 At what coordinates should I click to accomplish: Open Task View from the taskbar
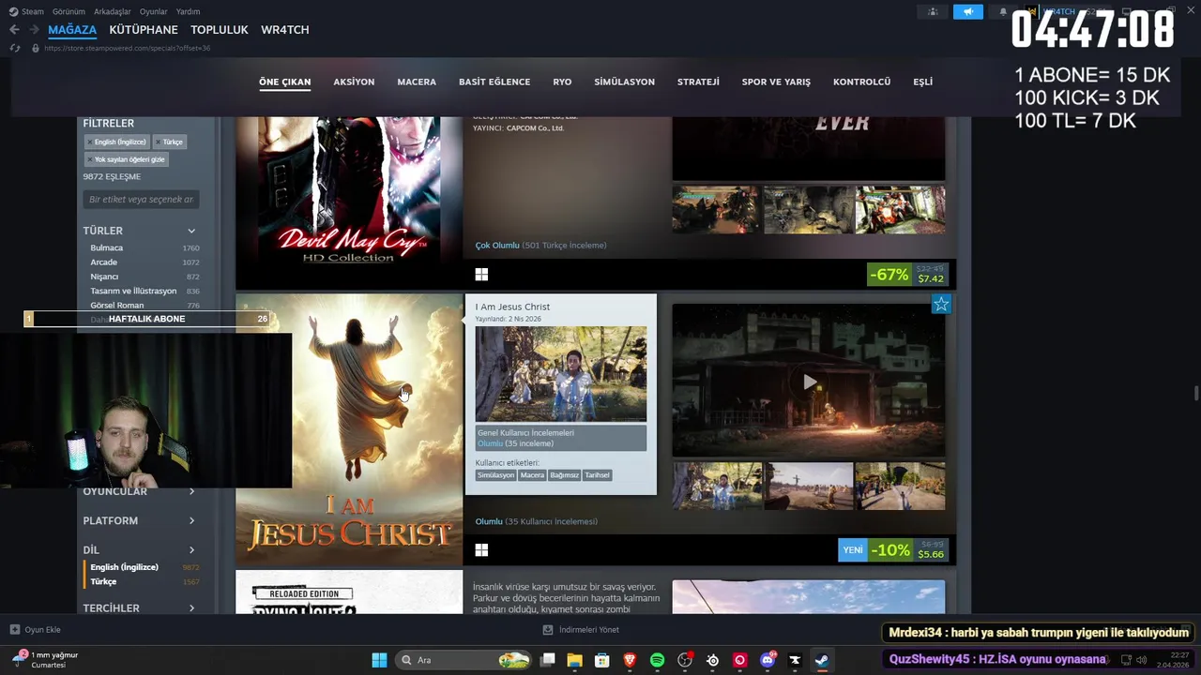[x=547, y=660]
